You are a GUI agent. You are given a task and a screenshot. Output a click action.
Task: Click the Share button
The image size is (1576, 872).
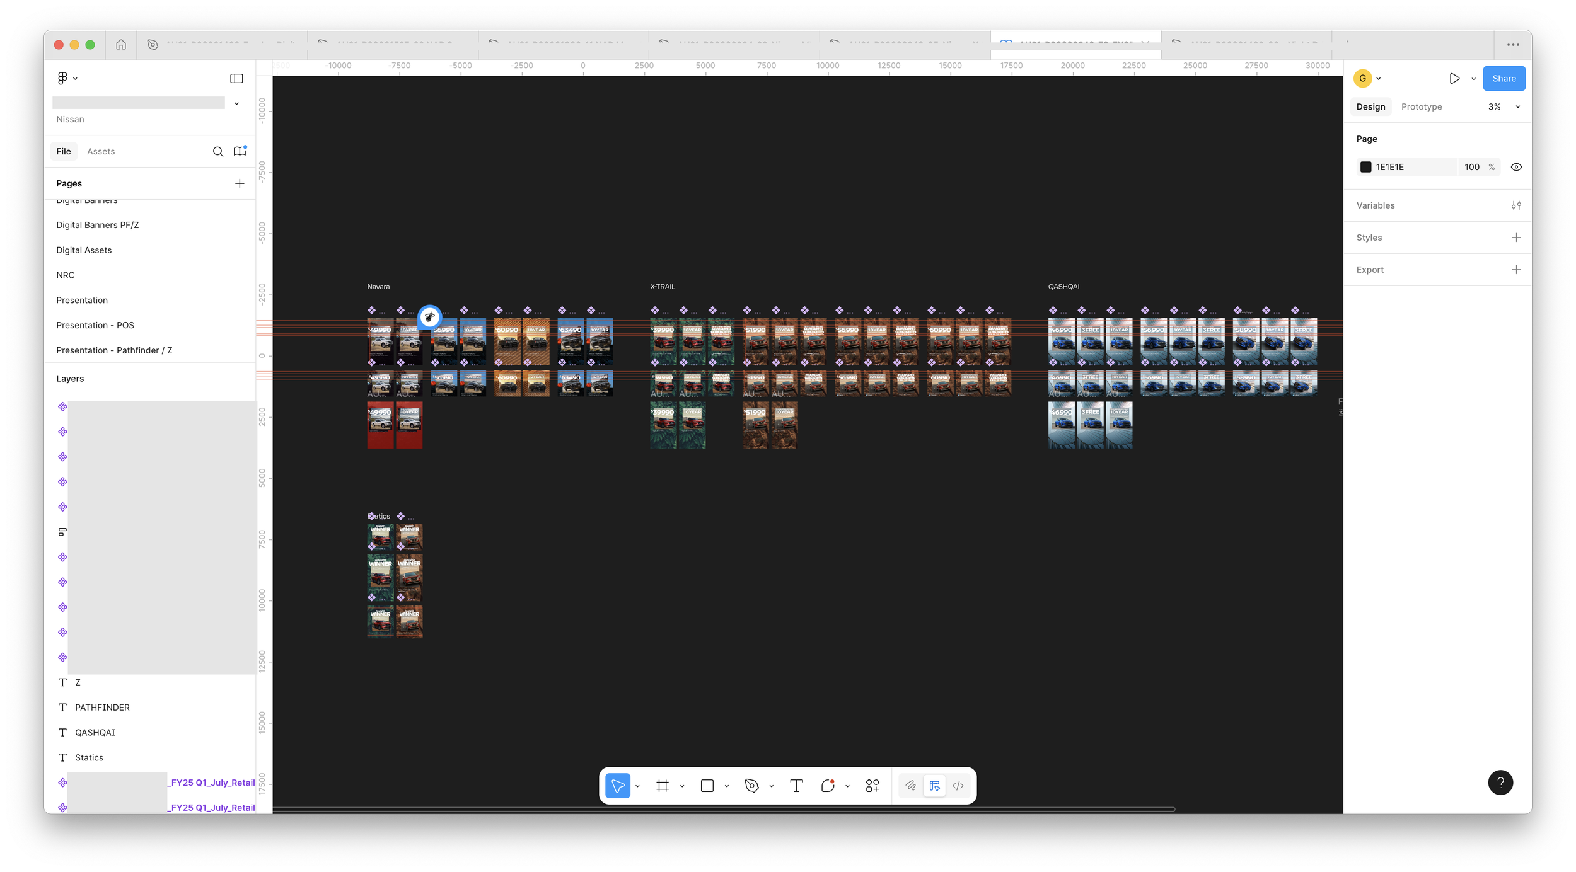point(1504,79)
